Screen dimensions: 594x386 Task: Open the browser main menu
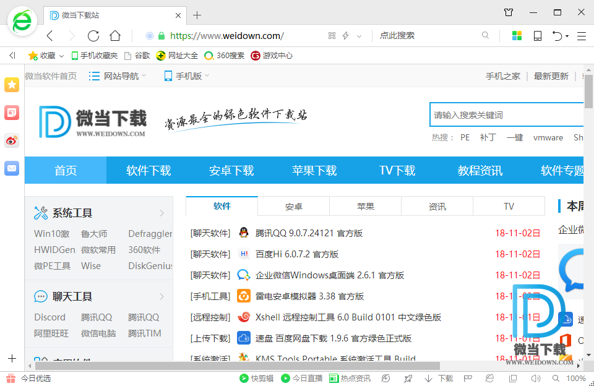point(582,36)
